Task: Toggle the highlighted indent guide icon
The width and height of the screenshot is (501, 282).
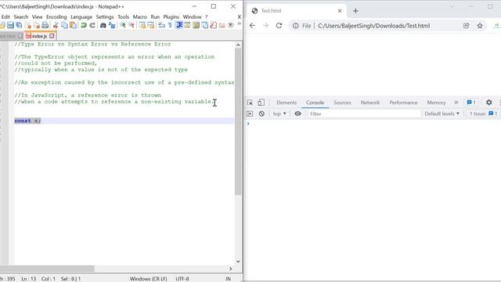Action: 179,25
